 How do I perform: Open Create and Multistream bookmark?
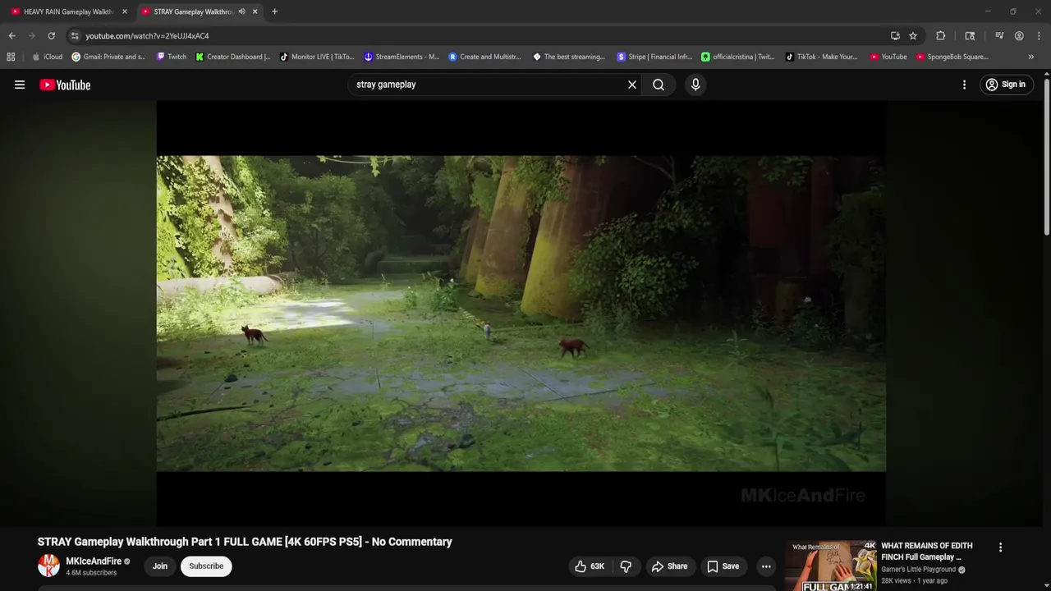pos(485,57)
